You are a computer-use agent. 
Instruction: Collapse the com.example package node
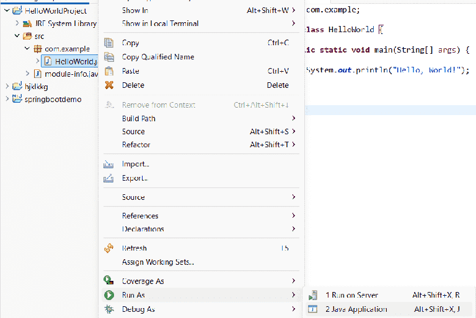[x=27, y=48]
